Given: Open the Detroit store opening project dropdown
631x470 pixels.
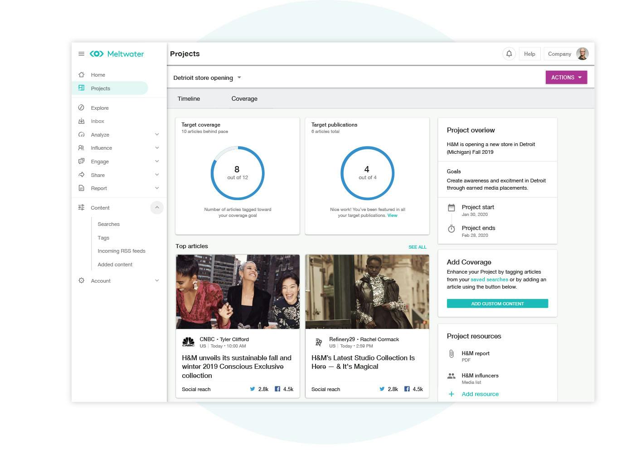Looking at the screenshot, I should 207,78.
